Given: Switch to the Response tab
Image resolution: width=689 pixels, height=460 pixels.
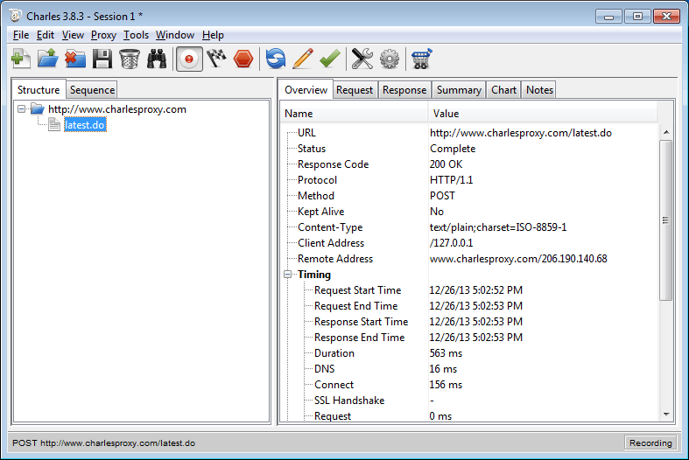Looking at the screenshot, I should point(404,90).
